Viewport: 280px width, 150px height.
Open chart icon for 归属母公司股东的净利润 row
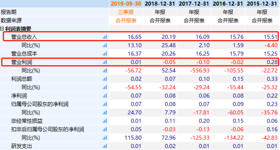coord(105,104)
